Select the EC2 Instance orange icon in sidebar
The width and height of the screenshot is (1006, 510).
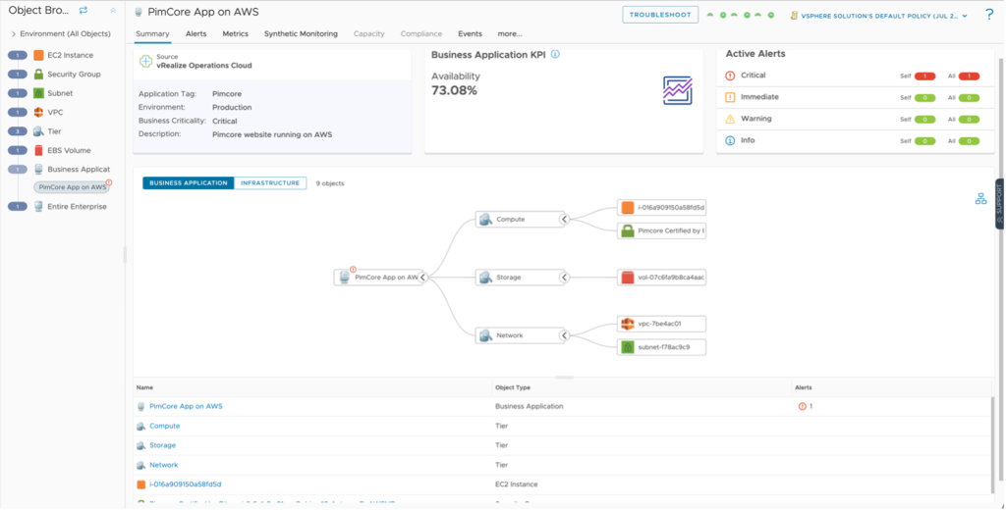(x=39, y=55)
